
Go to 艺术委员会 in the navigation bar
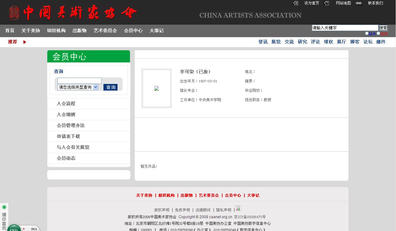coord(105,31)
